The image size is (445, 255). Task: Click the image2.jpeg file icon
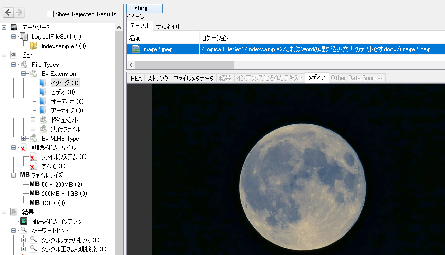[136, 49]
